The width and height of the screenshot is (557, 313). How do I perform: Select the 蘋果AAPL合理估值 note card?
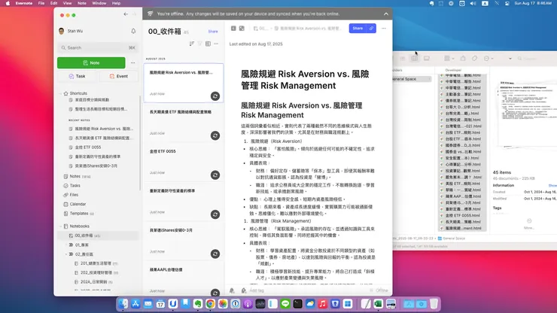(184, 280)
